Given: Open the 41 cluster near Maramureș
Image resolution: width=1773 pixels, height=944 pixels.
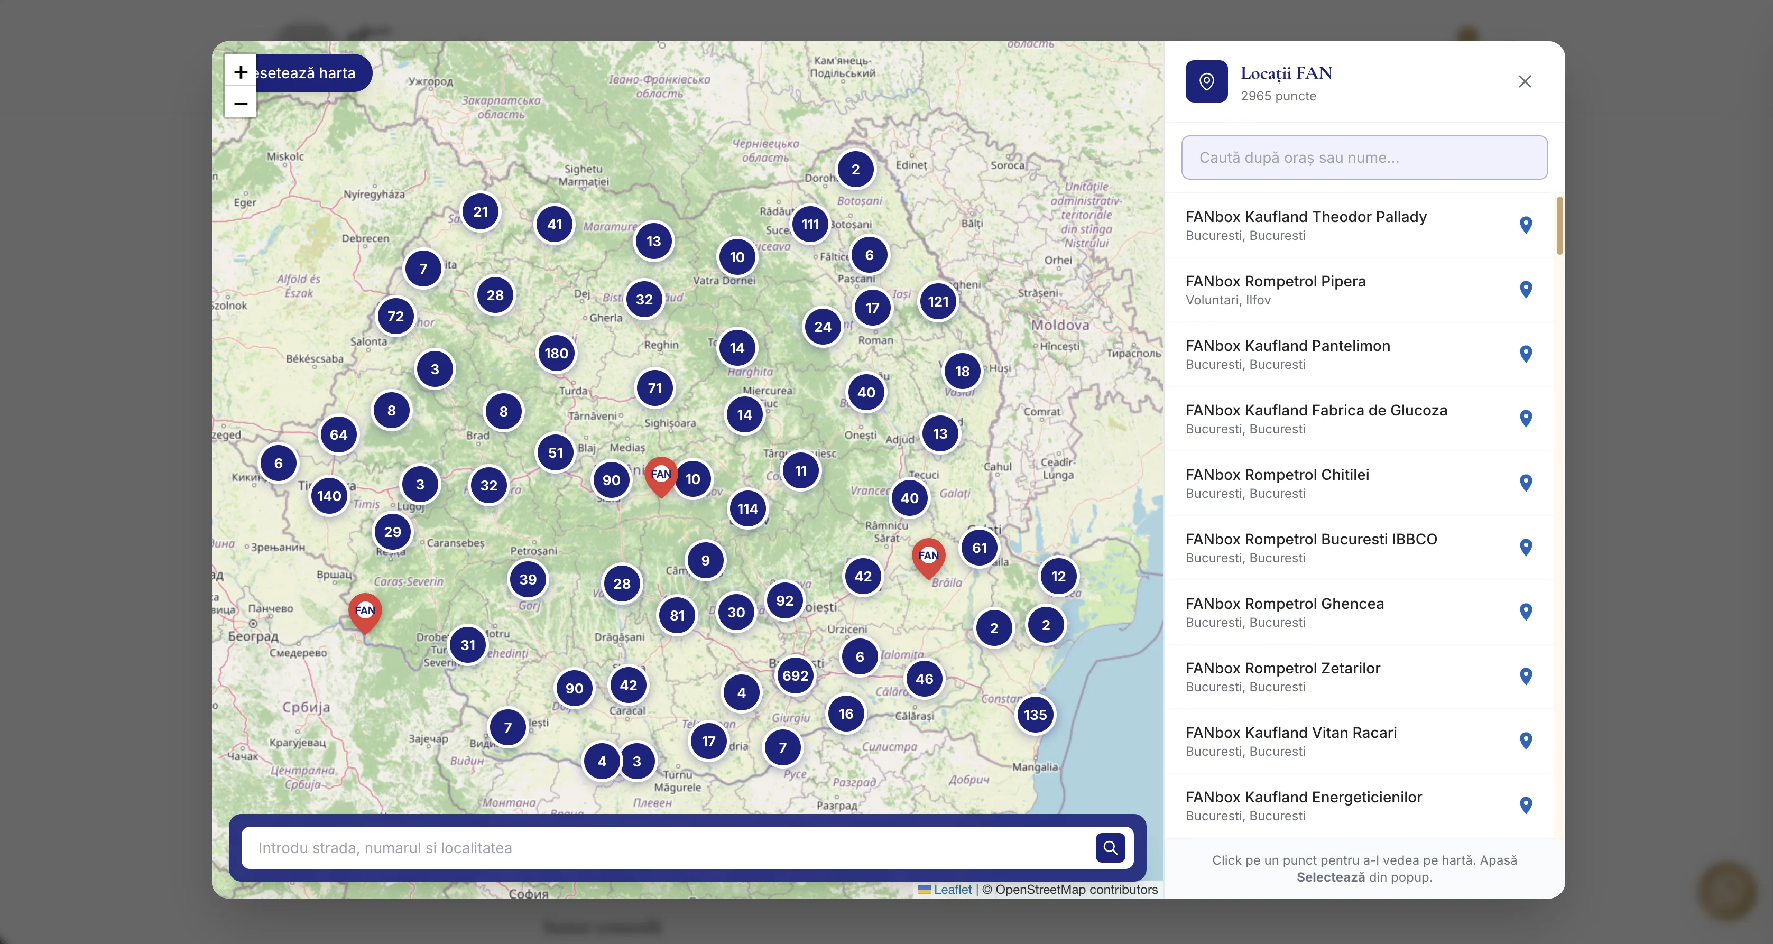Looking at the screenshot, I should click(x=555, y=224).
